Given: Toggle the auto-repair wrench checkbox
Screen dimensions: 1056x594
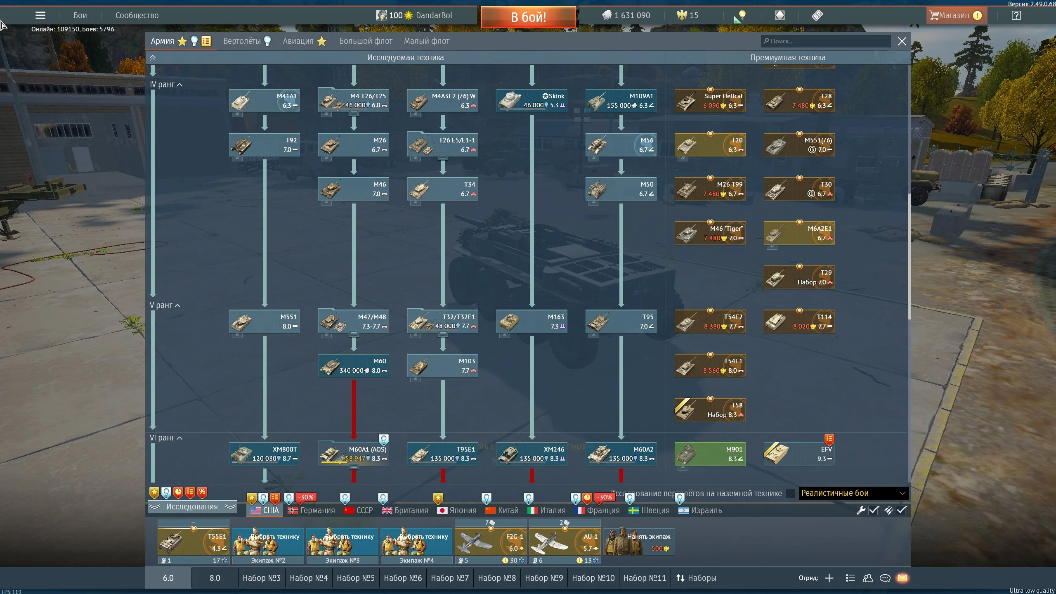Looking at the screenshot, I should 874,510.
